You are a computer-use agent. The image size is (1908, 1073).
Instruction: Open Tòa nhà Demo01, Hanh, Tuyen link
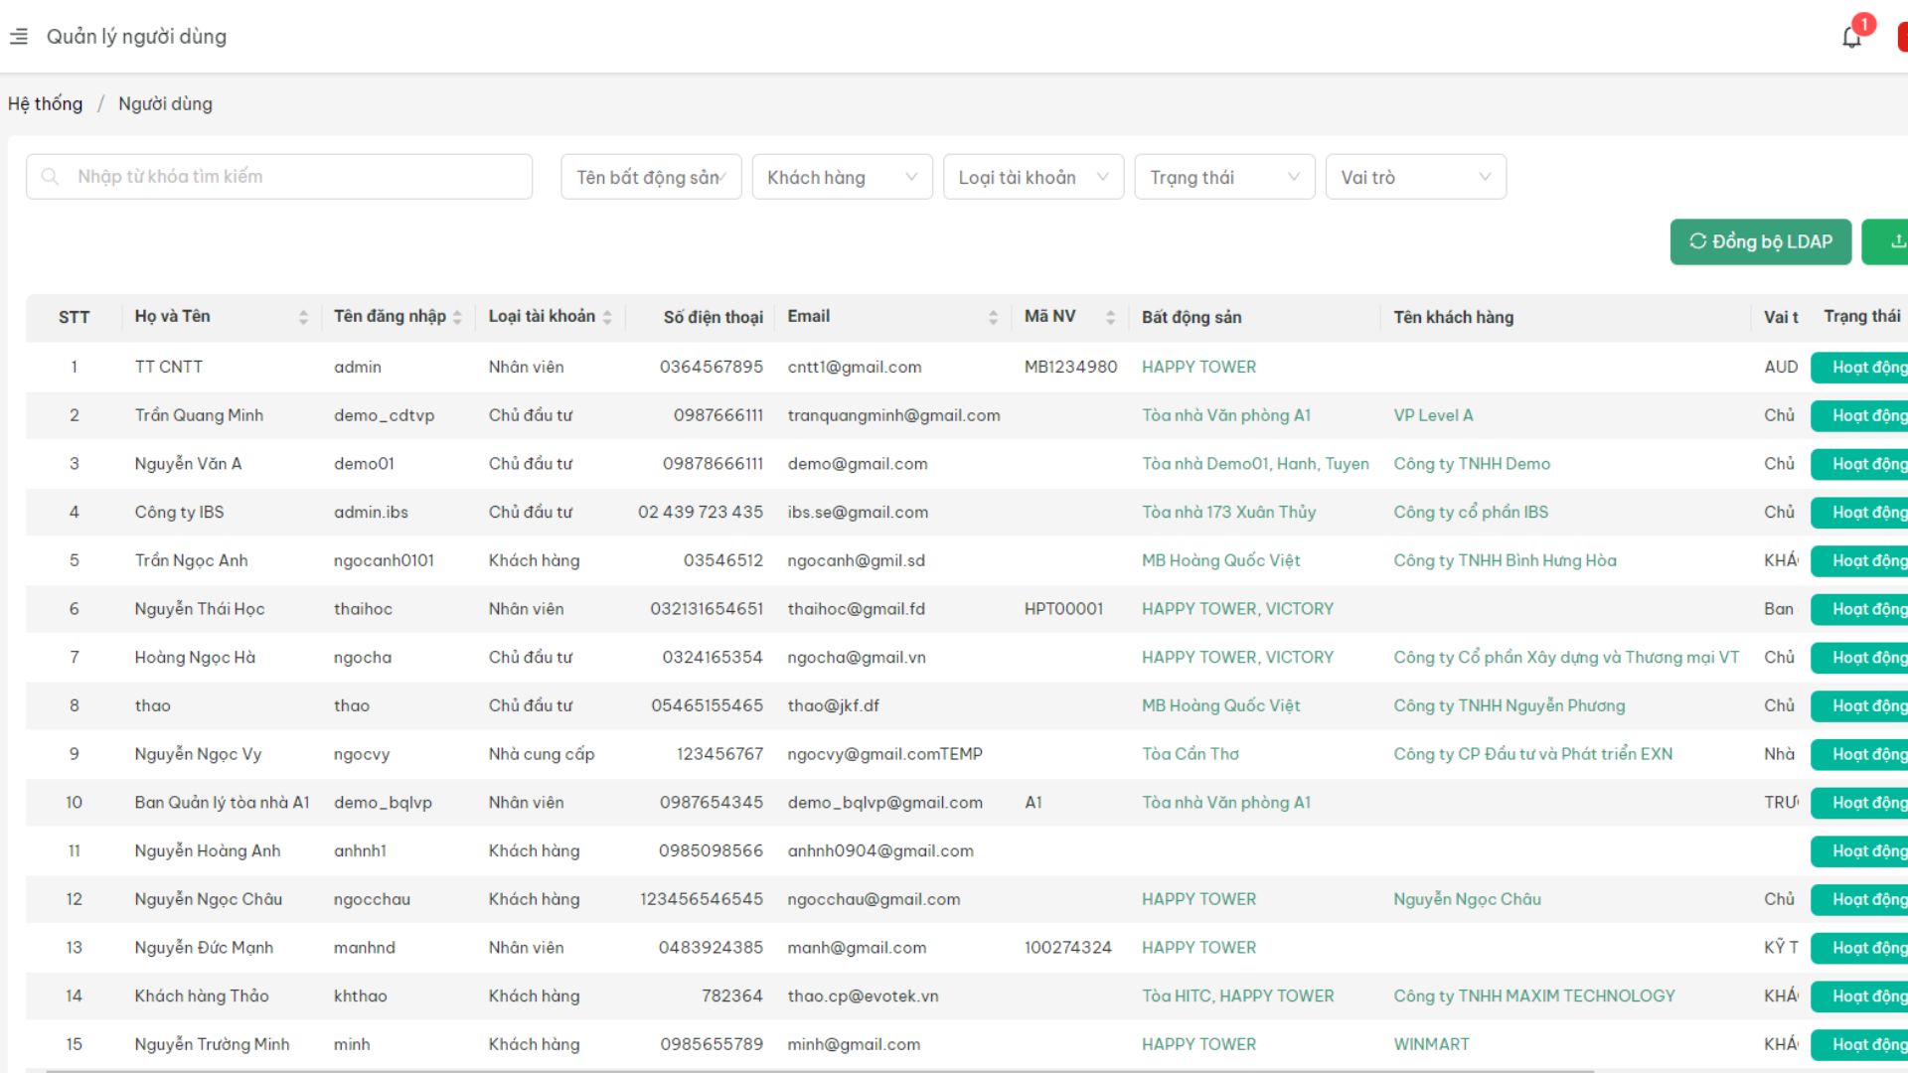pyautogui.click(x=1255, y=464)
